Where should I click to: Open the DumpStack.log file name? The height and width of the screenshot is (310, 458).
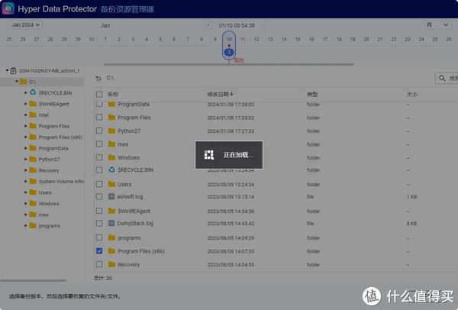(x=135, y=223)
